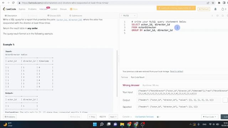Reset code with the editor reset icon
This screenshot has height=128, width=228.
223,16
